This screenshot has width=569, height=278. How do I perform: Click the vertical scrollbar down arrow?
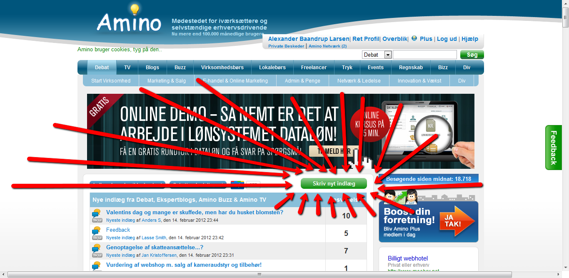point(565,267)
